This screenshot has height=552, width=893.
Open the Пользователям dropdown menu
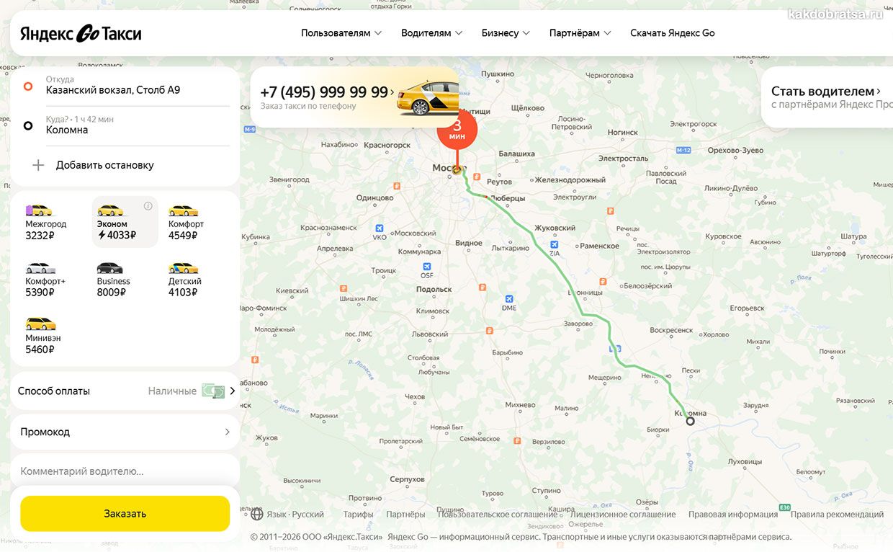341,33
